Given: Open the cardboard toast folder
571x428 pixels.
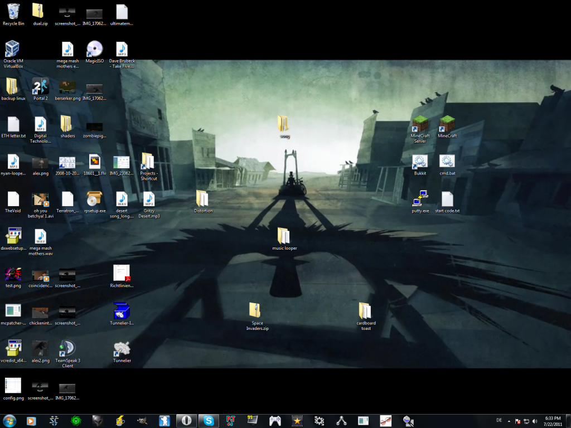Looking at the screenshot, I should pyautogui.click(x=366, y=317).
